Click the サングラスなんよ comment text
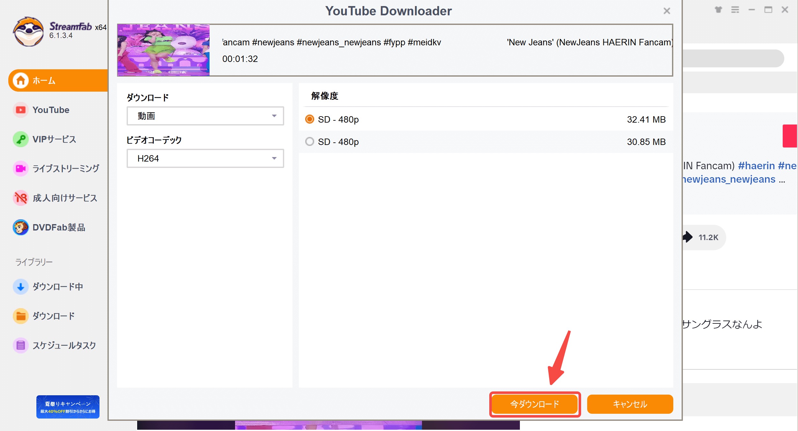798x431 pixels. click(722, 324)
